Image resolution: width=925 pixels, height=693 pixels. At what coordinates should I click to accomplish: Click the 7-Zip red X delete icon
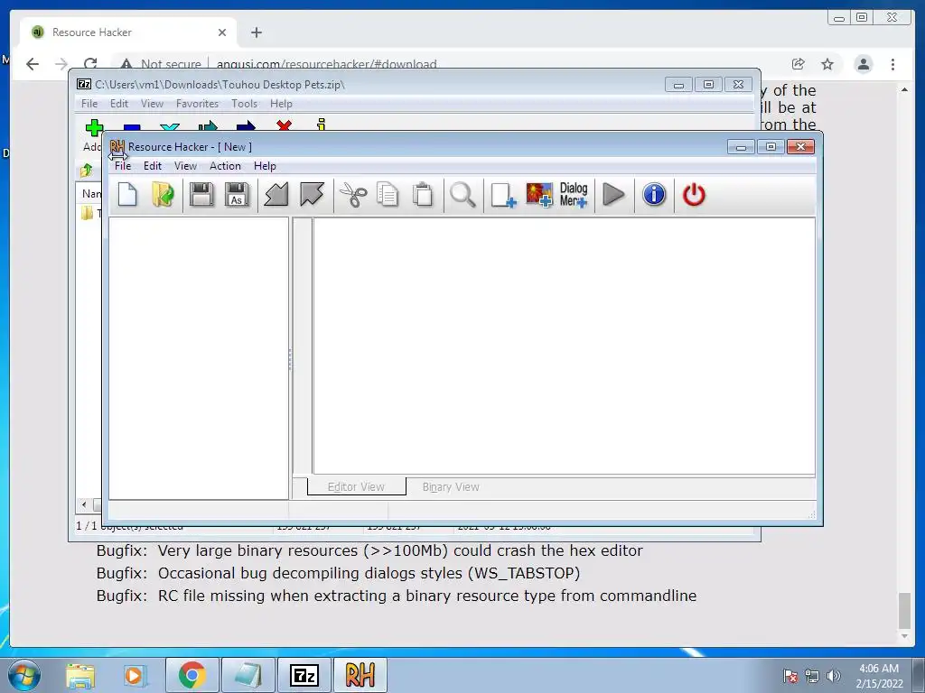[284, 125]
